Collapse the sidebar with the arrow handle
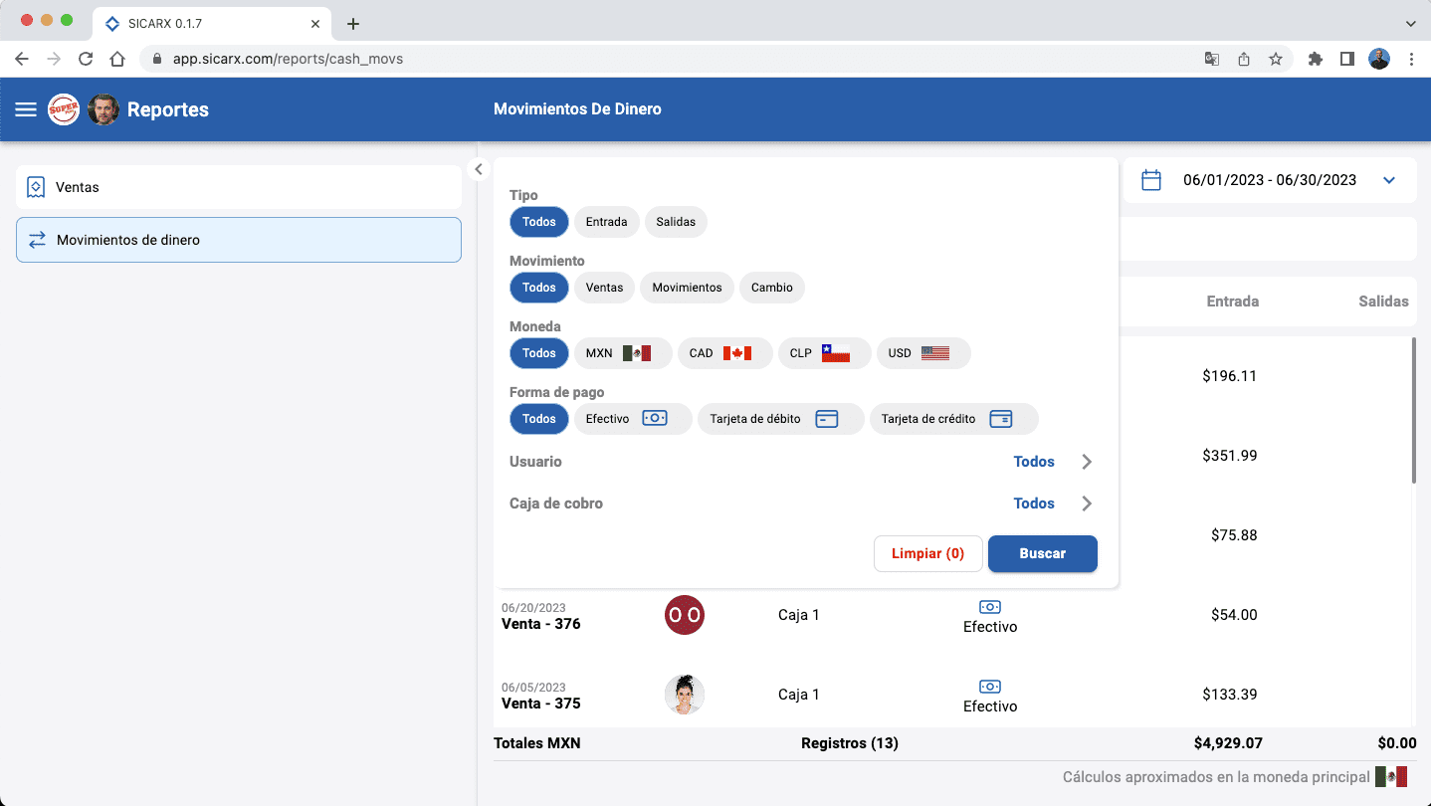 pyautogui.click(x=479, y=169)
